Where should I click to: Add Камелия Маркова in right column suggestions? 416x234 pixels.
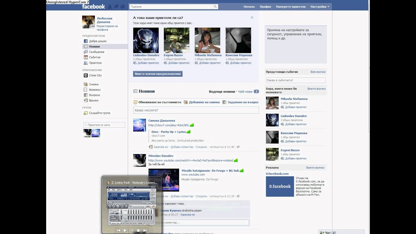point(293,141)
